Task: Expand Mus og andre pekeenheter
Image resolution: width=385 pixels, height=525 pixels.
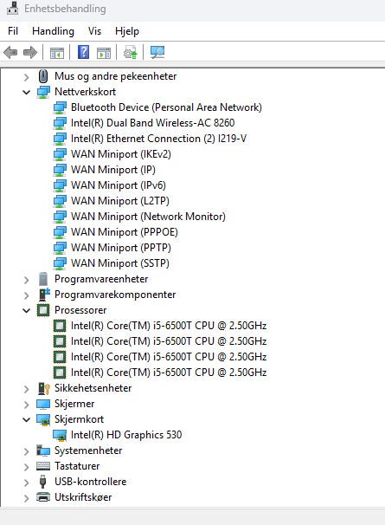Action: [27, 77]
